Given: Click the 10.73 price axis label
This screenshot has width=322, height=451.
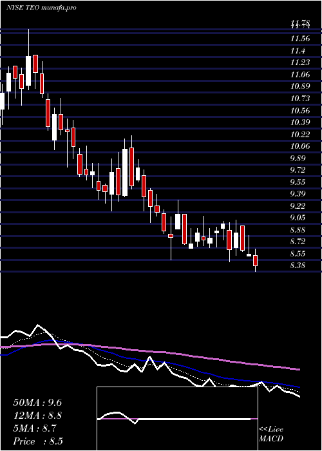Looking at the screenshot, I should [x=300, y=99].
